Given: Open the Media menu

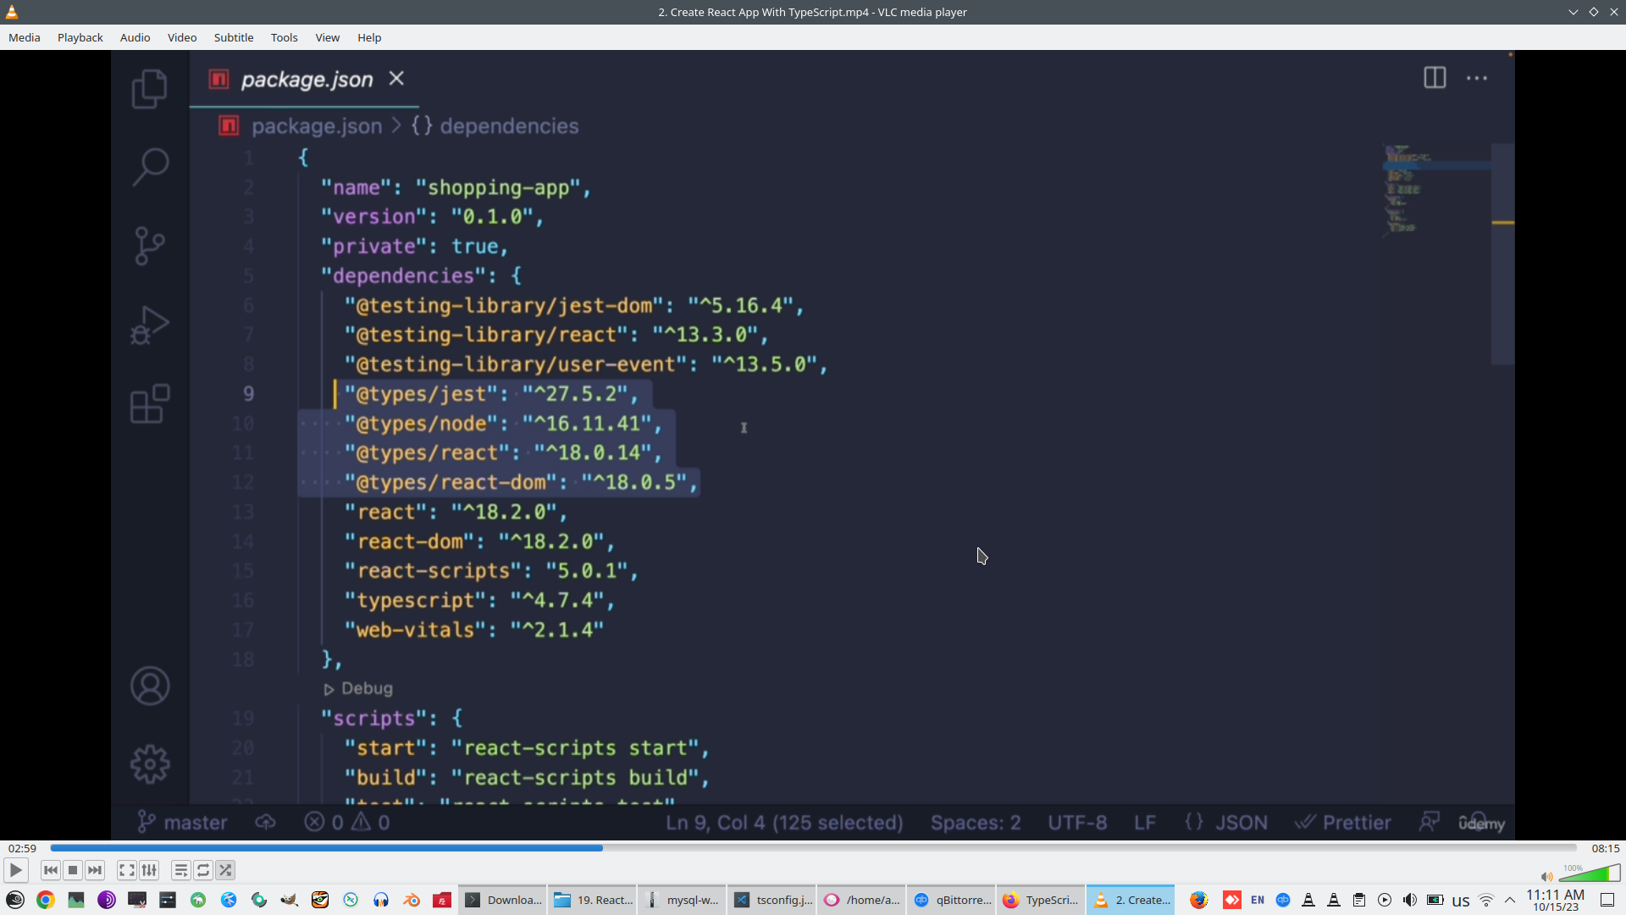Looking at the screenshot, I should pos(24,37).
